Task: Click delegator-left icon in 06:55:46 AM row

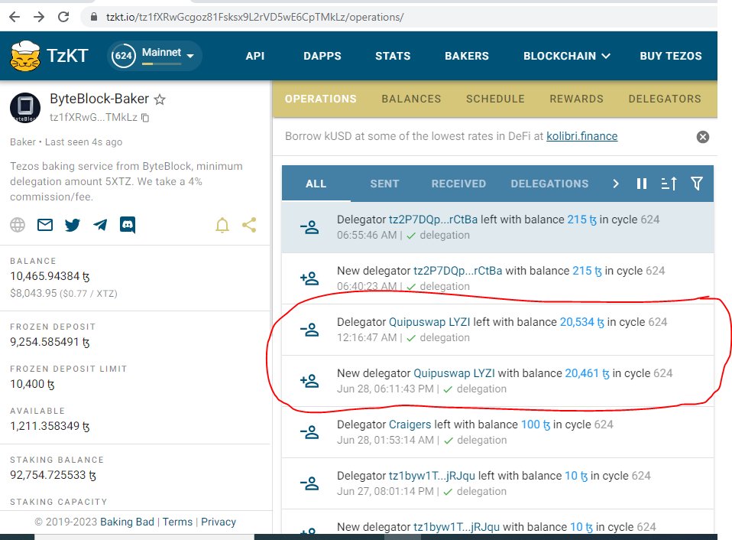Action: (x=309, y=227)
